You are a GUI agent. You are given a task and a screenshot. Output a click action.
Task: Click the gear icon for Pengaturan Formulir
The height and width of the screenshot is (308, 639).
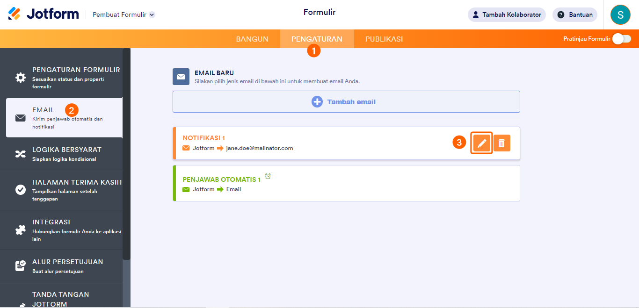pyautogui.click(x=21, y=78)
